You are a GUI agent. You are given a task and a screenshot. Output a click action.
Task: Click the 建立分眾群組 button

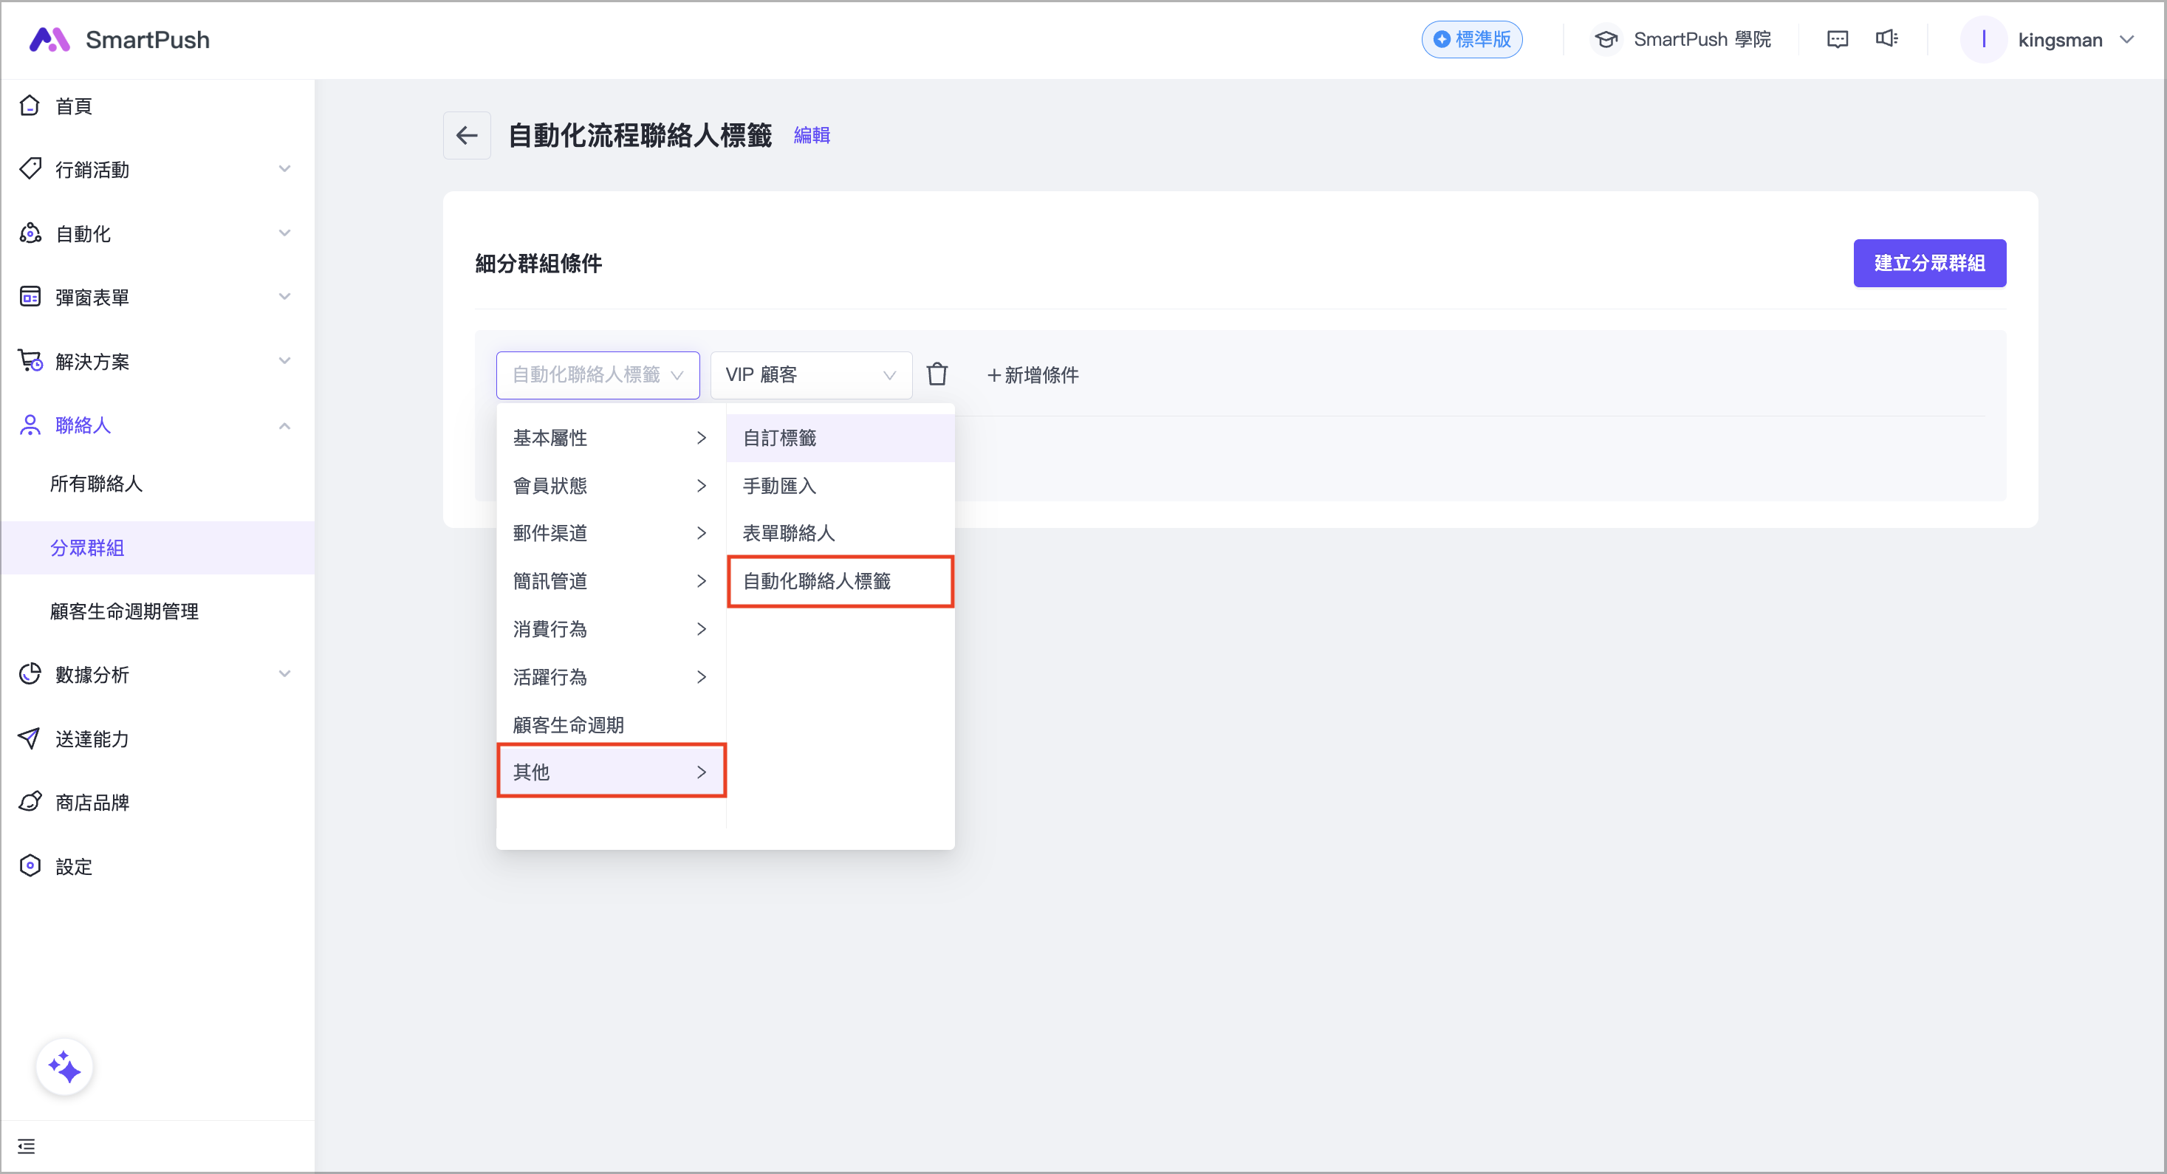1930,262
